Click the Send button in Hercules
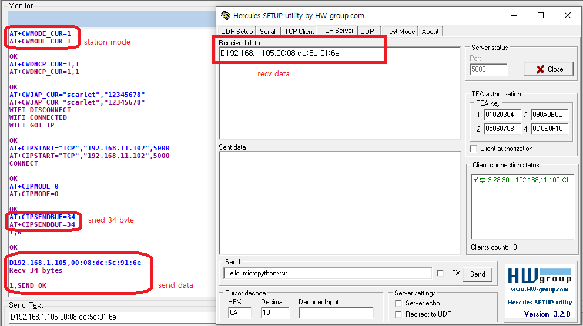The image size is (583, 326). (x=477, y=274)
